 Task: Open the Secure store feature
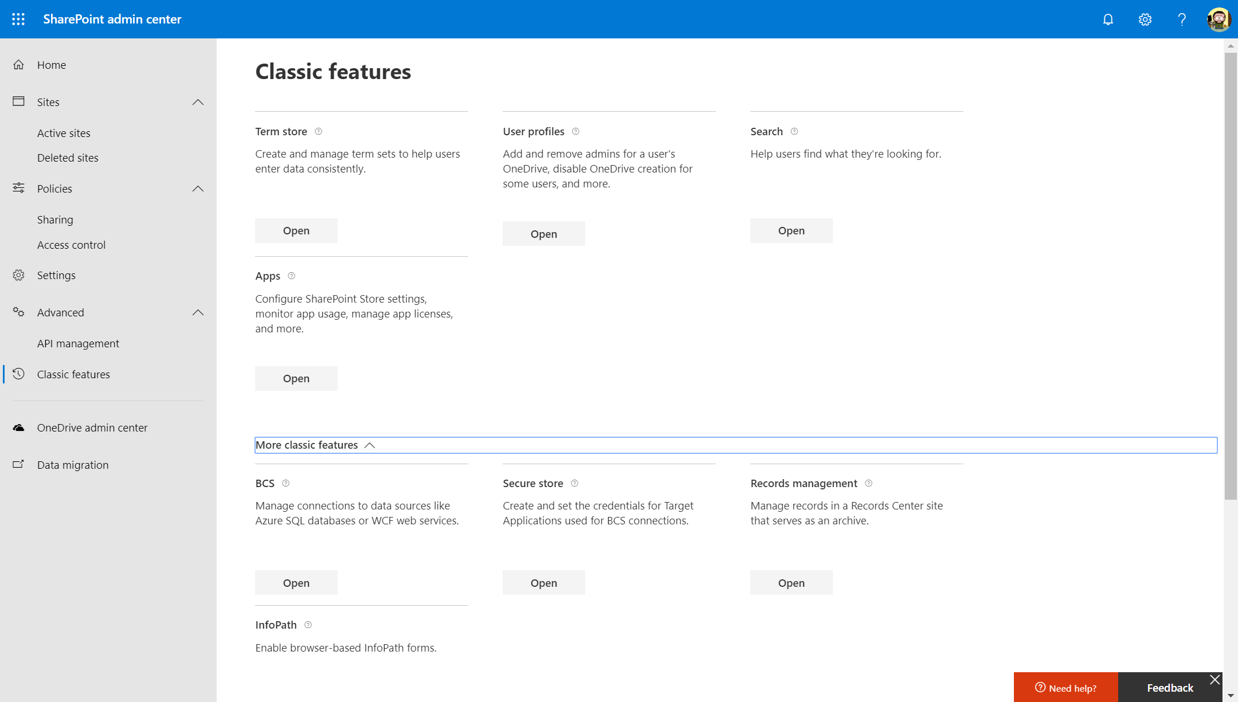543,582
